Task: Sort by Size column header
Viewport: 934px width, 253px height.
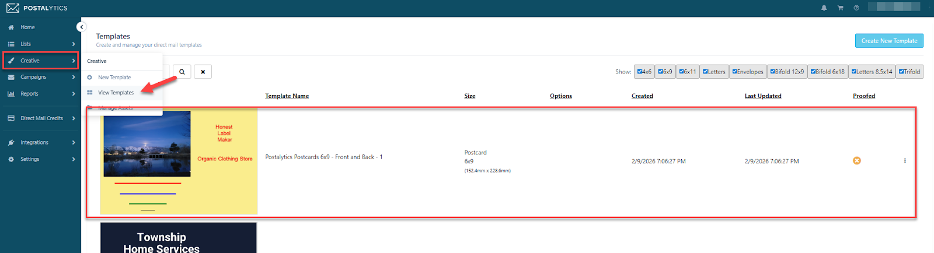Action: pos(470,96)
